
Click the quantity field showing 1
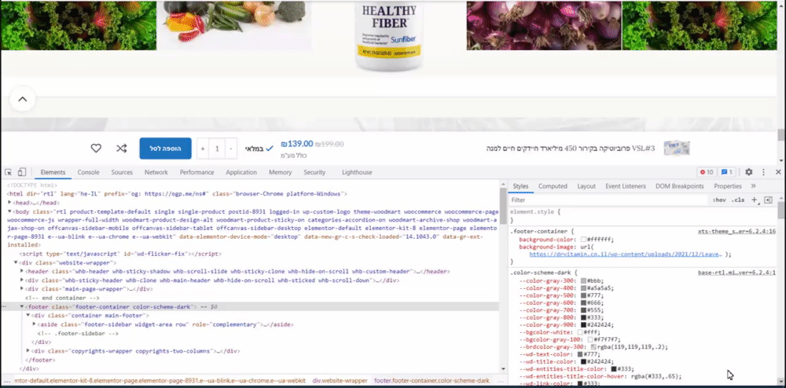(217, 148)
